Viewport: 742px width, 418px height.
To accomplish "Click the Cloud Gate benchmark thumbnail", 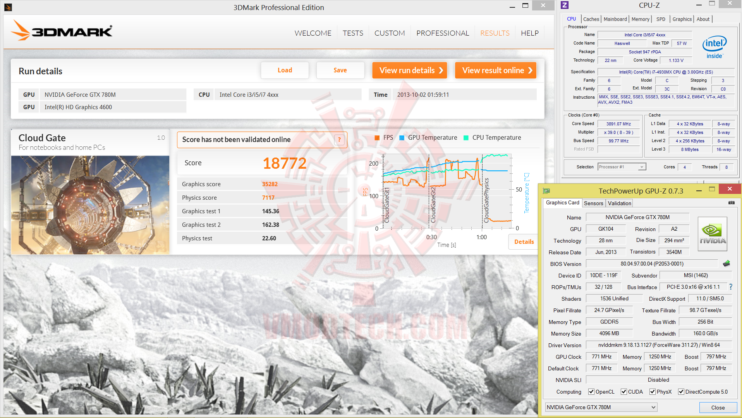I will tap(90, 205).
